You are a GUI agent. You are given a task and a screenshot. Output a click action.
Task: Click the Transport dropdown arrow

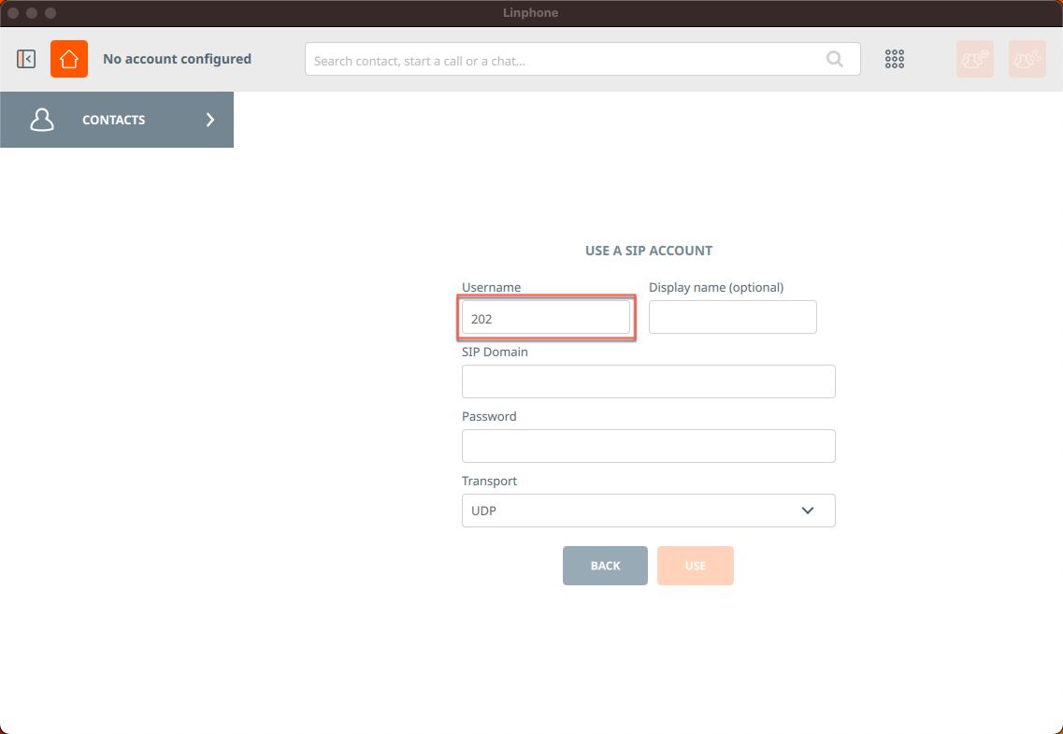[808, 511]
